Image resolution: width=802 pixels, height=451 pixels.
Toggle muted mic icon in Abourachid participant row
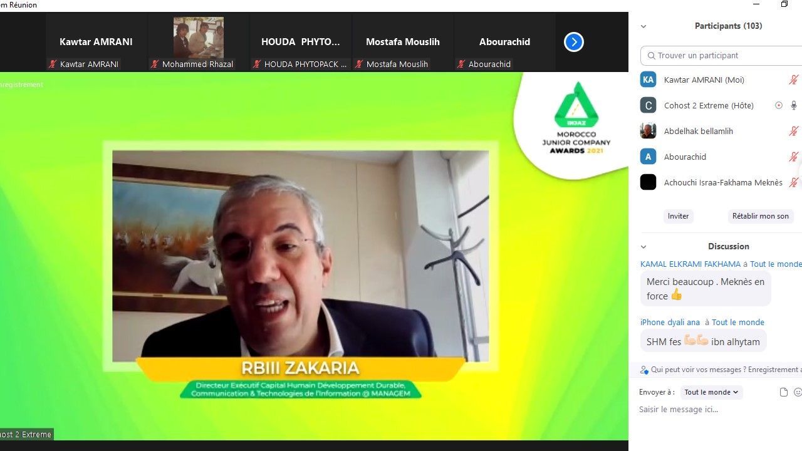click(x=793, y=157)
